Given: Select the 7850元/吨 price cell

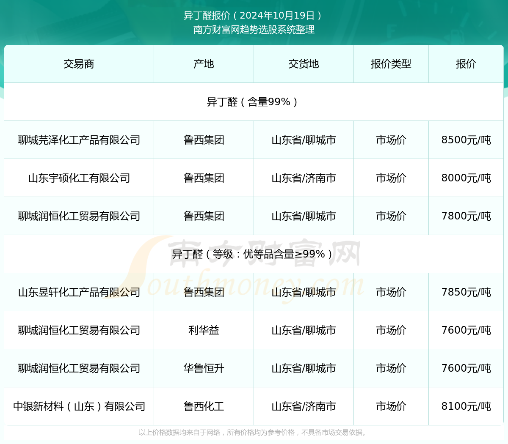Looking at the screenshot, I should tap(466, 292).
